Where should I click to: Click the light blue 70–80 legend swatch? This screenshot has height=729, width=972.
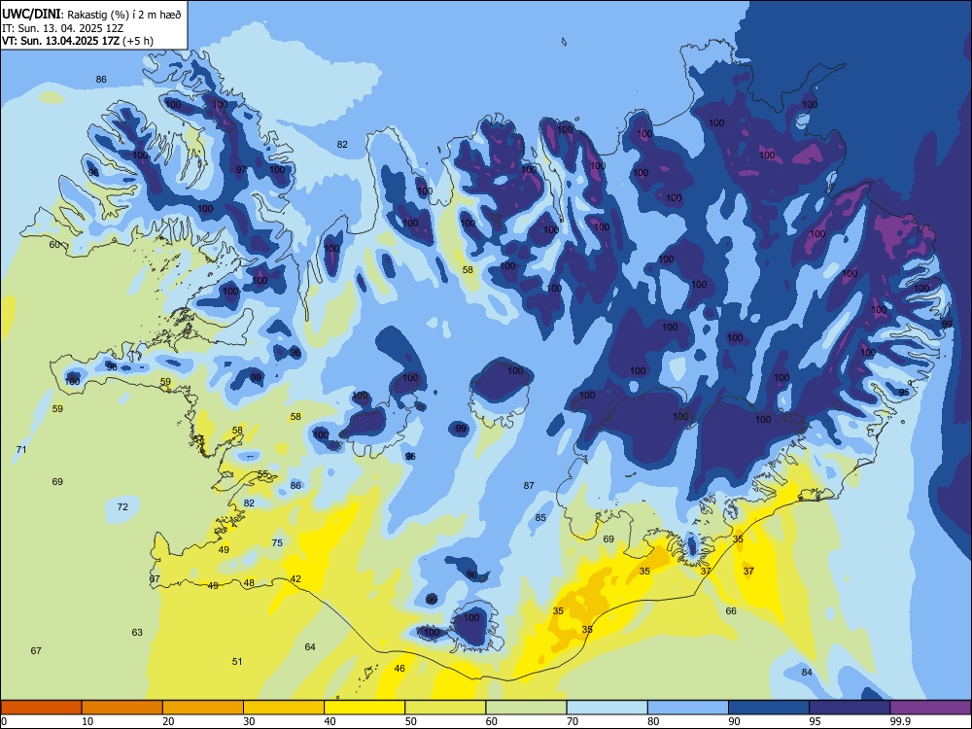click(607, 708)
